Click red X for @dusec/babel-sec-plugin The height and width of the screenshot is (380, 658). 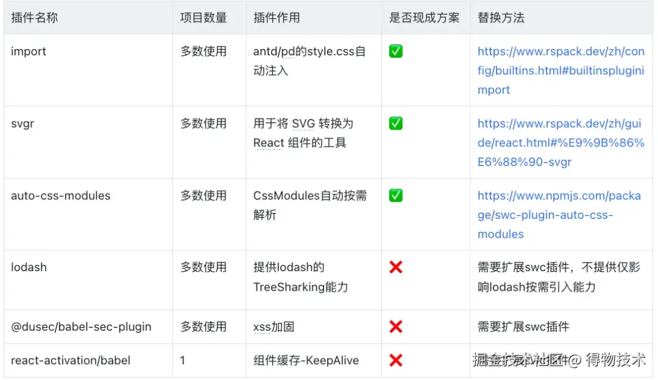pos(395,326)
